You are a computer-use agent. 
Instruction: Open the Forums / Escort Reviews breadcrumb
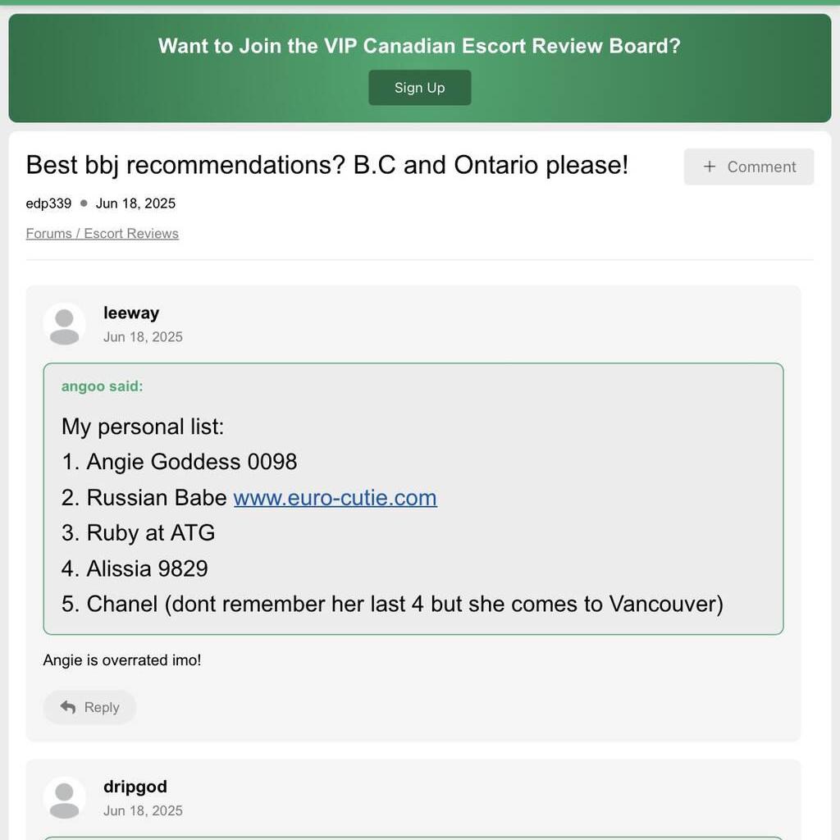point(103,234)
